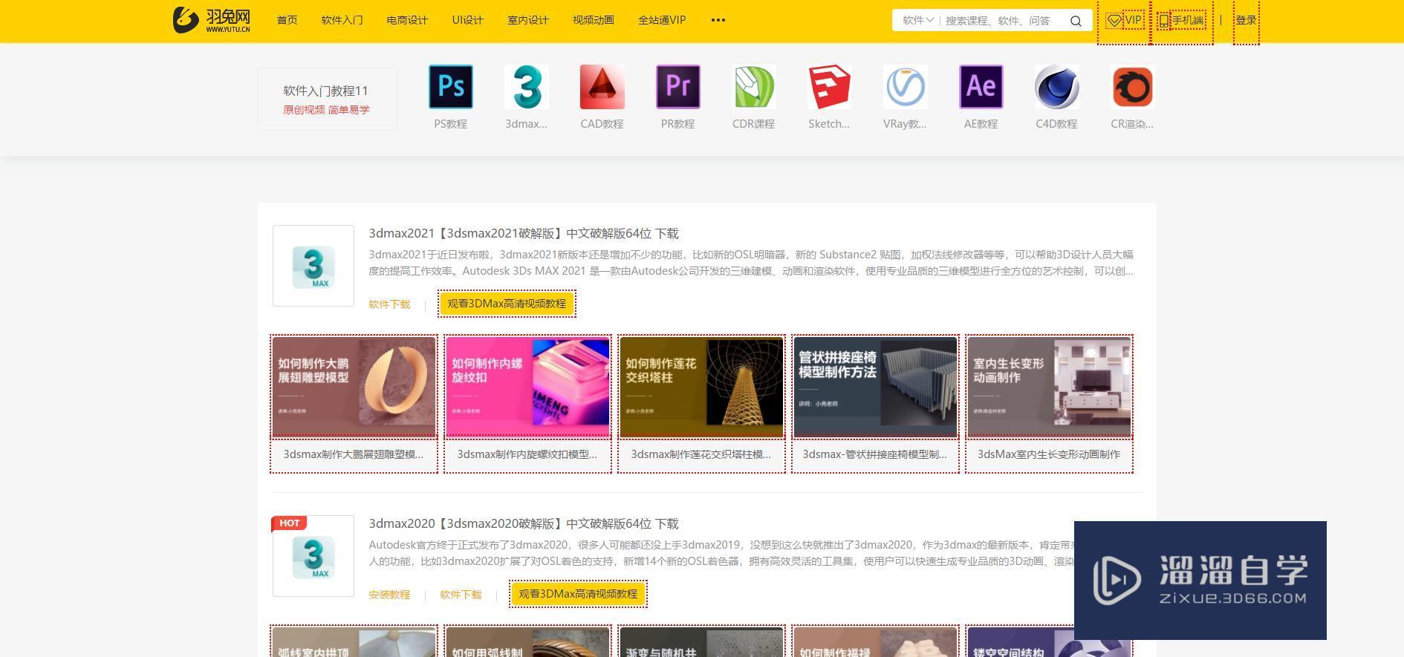This screenshot has height=657, width=1404.
Task: Open the 3dmax tutorial icon
Action: click(x=526, y=87)
